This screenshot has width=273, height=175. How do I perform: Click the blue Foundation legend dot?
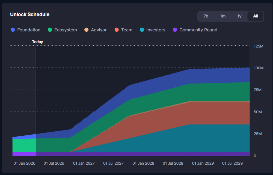click(x=13, y=30)
